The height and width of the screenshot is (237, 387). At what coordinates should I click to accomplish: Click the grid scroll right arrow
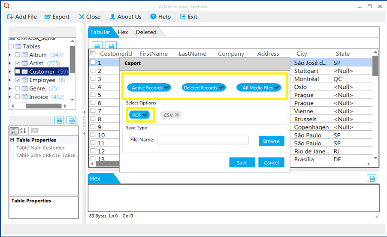(369, 164)
